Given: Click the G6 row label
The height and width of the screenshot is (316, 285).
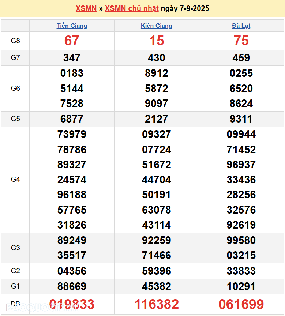Looking at the screenshot, I should point(15,89).
